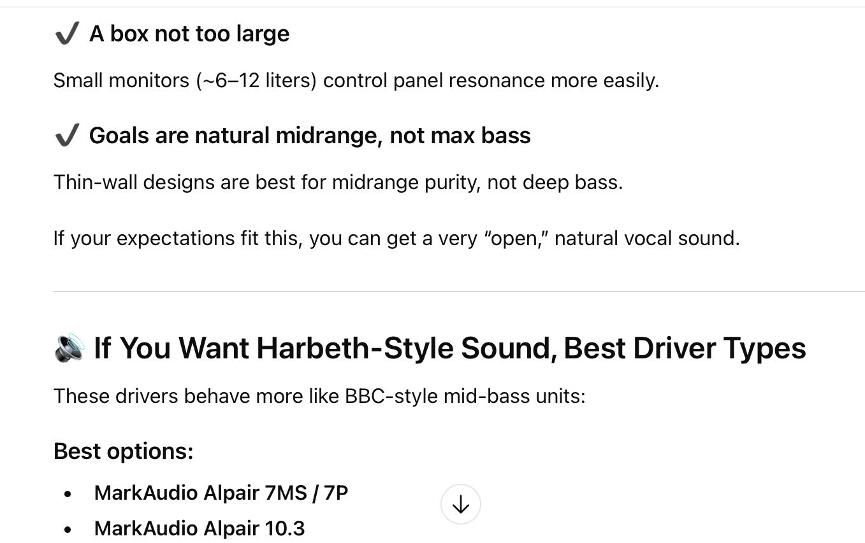The height and width of the screenshot is (543, 865).
Task: Click the 'MarkAudio Alpair 7MS / 7P' list item
Action: pos(221,493)
